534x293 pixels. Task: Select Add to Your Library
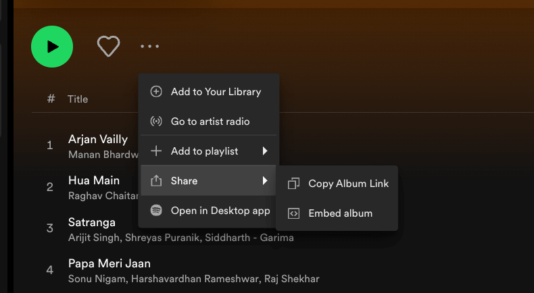(208, 92)
